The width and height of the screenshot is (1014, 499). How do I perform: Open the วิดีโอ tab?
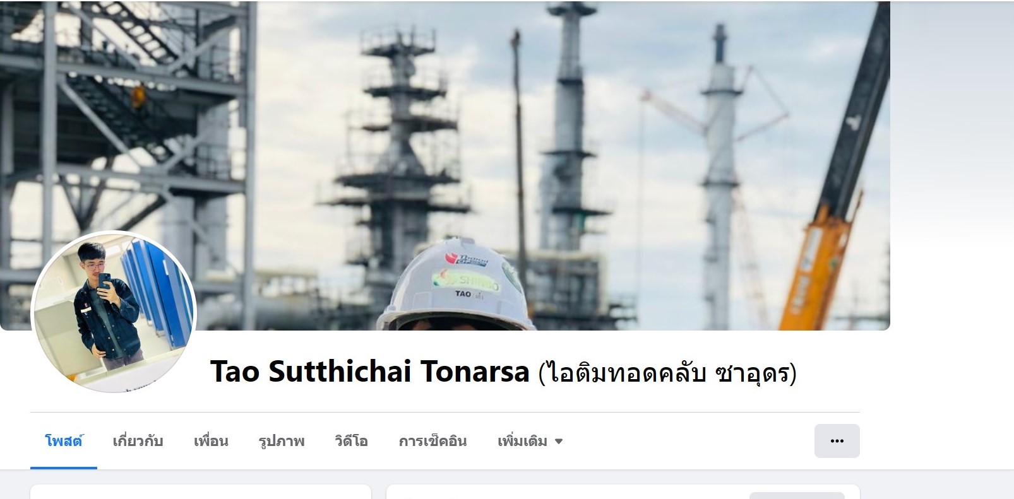(351, 441)
